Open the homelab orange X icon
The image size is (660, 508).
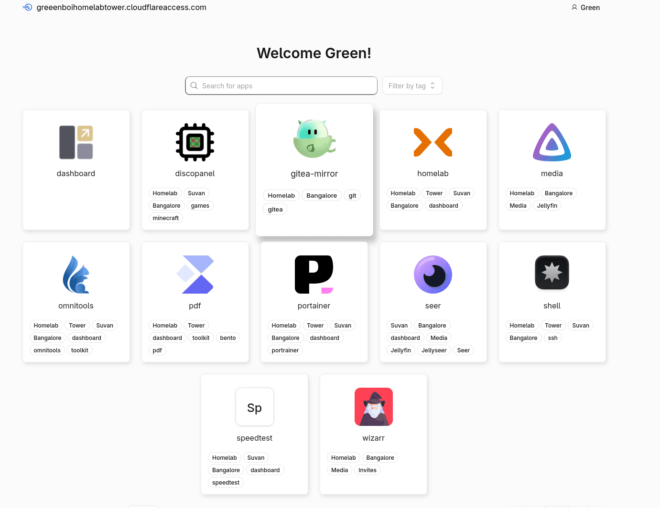tap(433, 142)
